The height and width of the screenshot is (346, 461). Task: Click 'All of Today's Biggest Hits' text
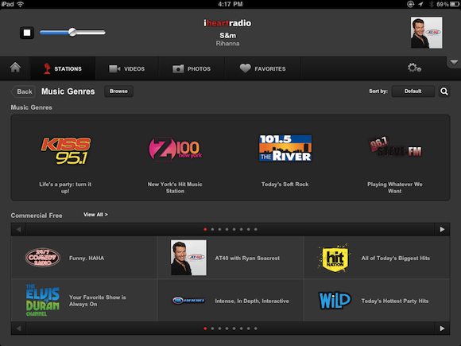click(396, 258)
